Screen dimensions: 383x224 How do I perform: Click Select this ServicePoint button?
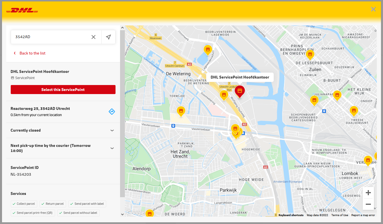click(63, 90)
